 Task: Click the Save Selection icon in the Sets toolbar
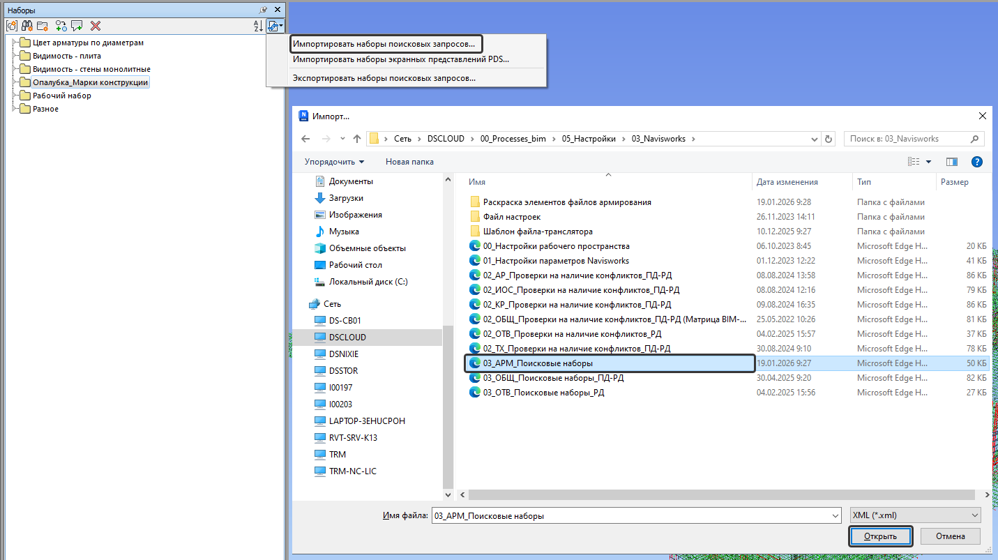coord(11,26)
